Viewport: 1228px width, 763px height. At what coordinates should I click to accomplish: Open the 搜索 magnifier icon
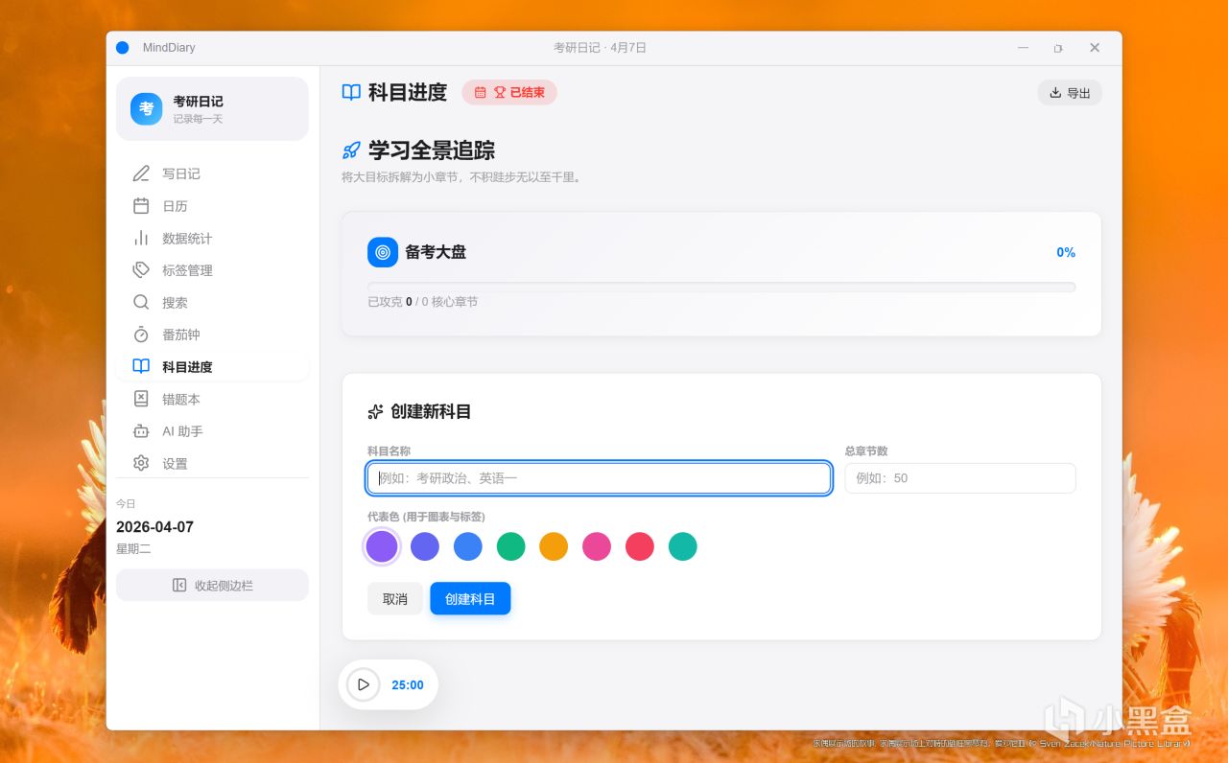coord(141,302)
